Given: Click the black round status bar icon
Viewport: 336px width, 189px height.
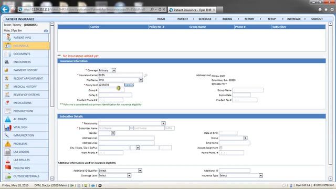Looking at the screenshot, I should (100, 185).
